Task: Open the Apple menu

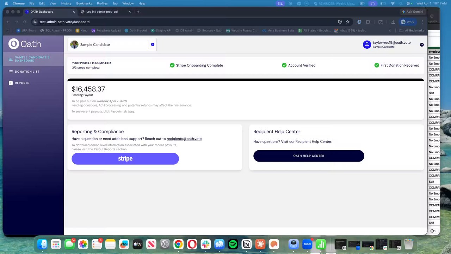Action: [x=6, y=3]
